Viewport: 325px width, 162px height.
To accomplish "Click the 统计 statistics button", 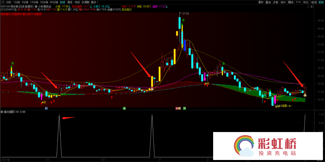I will click(283, 2).
